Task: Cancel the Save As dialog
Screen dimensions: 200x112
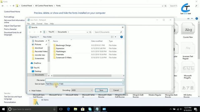Action: coord(116,90)
